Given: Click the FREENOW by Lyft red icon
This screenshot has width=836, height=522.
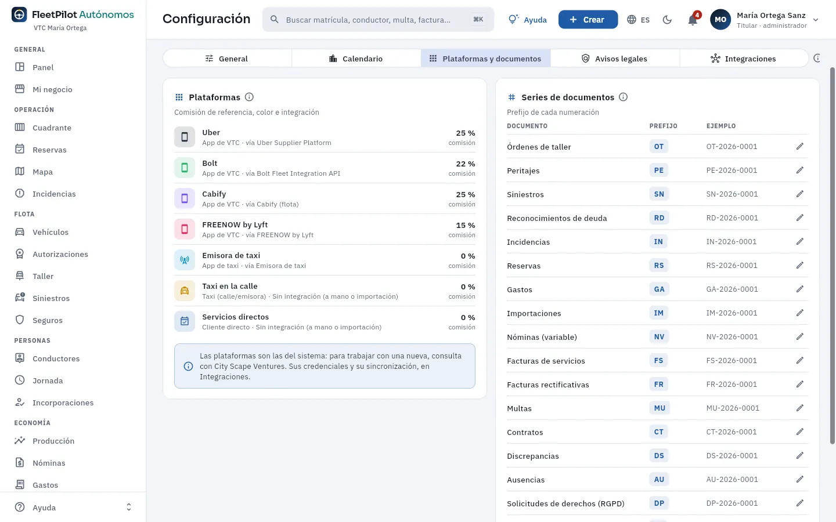Looking at the screenshot, I should click(185, 229).
